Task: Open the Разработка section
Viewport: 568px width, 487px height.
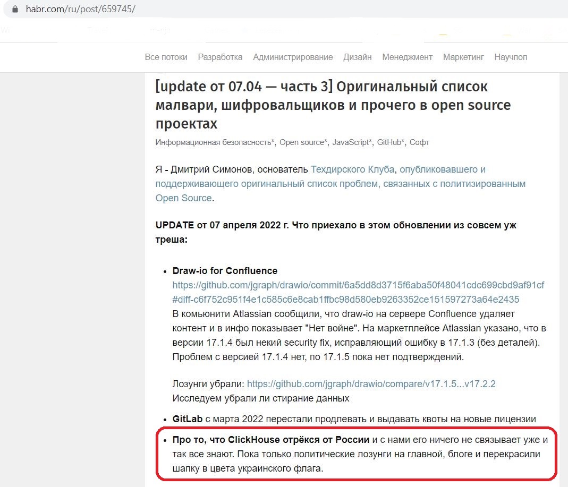Action: click(x=220, y=57)
